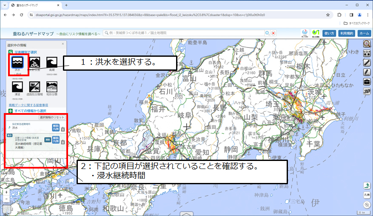Switch to 3D map view
The width and height of the screenshot is (373, 216).
(x=367, y=91)
